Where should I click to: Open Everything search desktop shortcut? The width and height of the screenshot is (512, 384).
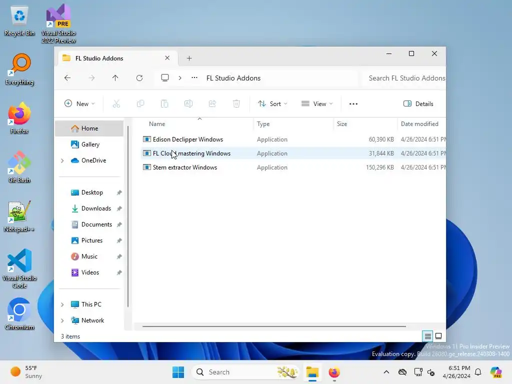19,69
